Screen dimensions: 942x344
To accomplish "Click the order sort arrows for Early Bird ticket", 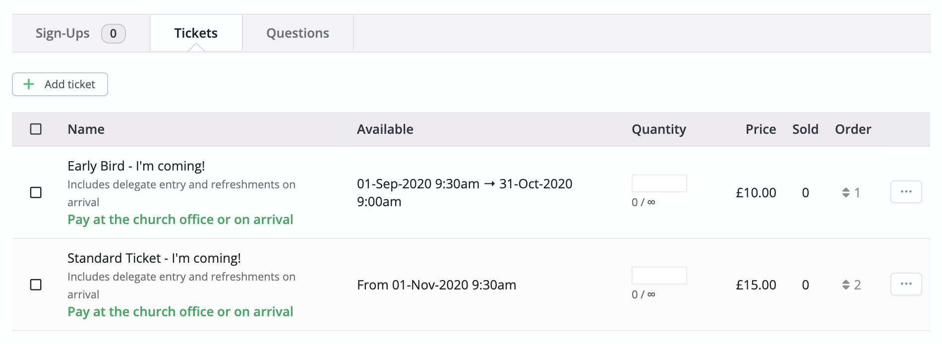I will click(846, 192).
